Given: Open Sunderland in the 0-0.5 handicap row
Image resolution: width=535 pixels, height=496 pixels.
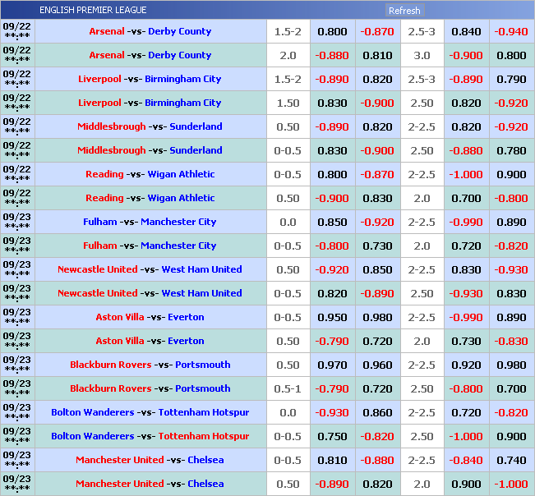Looking at the screenshot, I should click(196, 150).
